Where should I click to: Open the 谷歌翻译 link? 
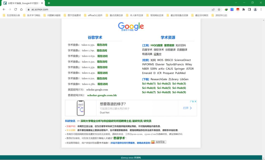(x=170, y=50)
